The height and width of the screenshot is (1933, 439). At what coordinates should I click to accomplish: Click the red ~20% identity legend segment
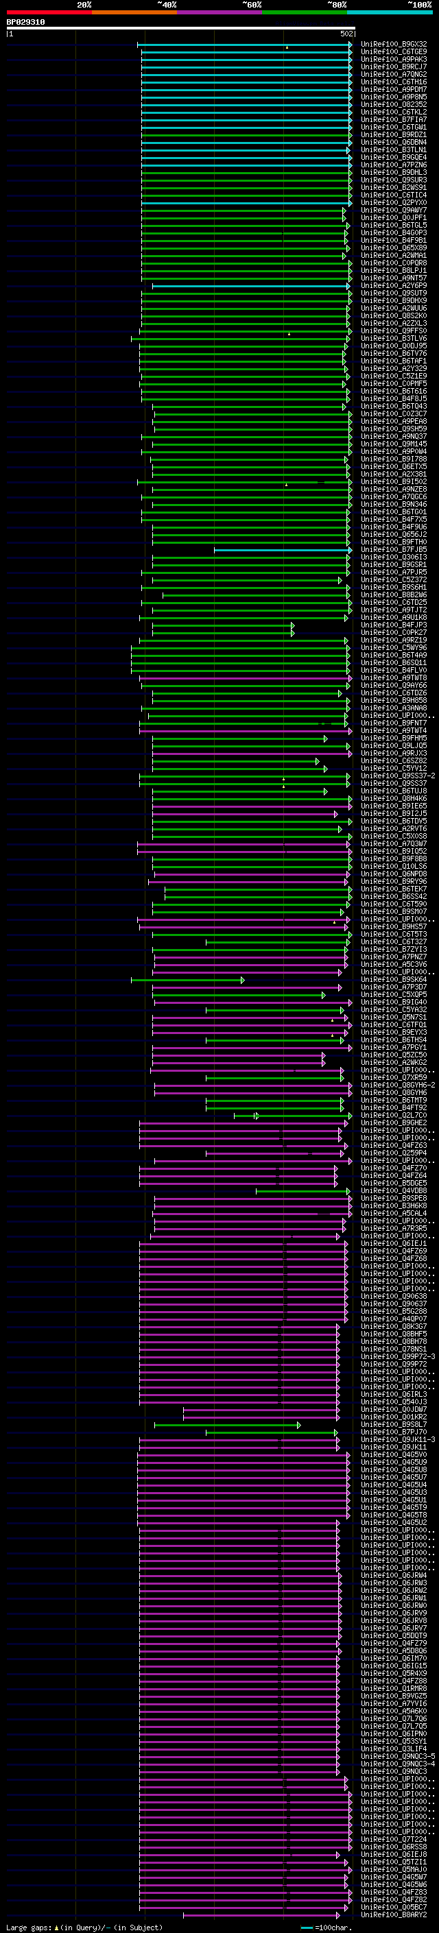(x=49, y=12)
